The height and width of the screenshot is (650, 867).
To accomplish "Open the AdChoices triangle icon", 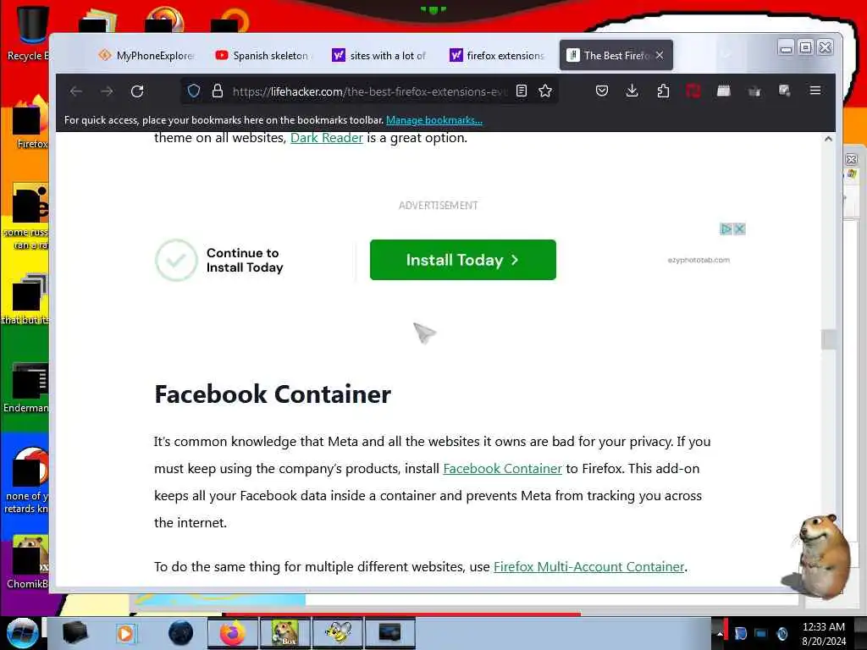I will [726, 229].
